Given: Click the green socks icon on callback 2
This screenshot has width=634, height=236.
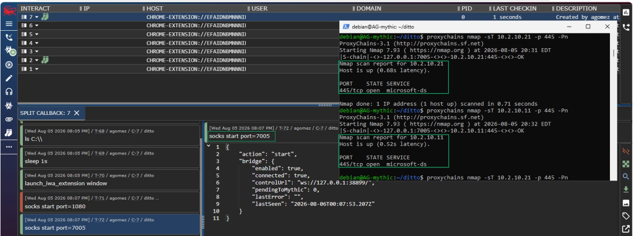Looking at the screenshot, I should pos(45,60).
